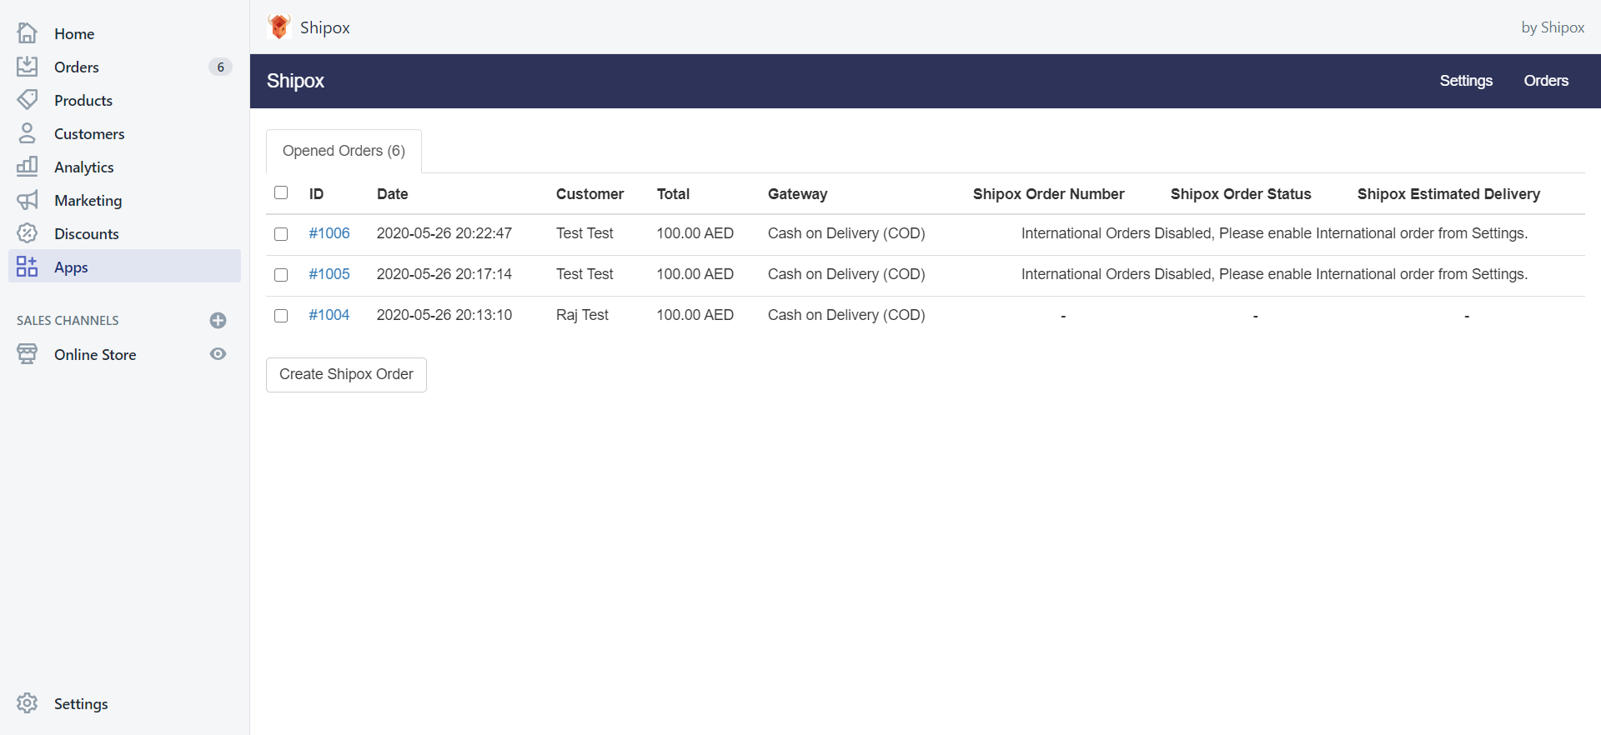This screenshot has width=1601, height=735.
Task: Click the 'by Shipox' text
Action: pos(1553,27)
